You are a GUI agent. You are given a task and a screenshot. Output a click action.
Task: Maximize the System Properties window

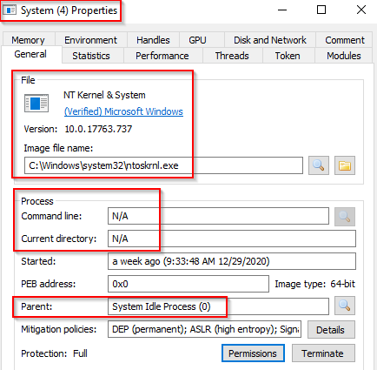(x=321, y=10)
